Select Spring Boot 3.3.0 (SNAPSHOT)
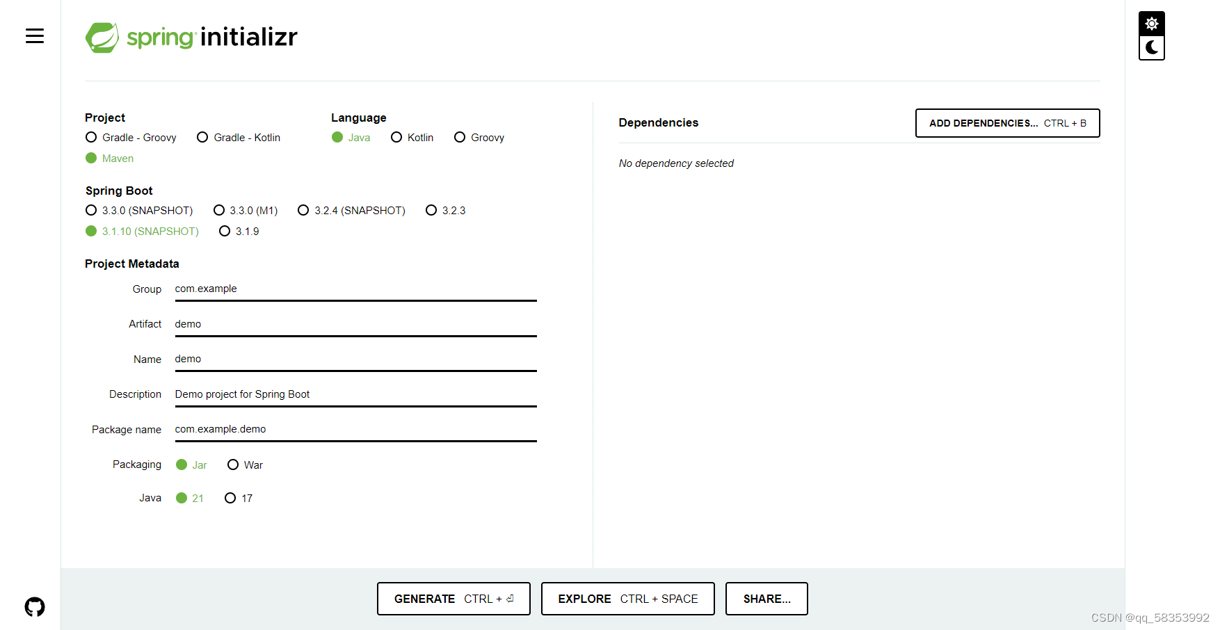This screenshot has width=1220, height=630. pos(139,211)
